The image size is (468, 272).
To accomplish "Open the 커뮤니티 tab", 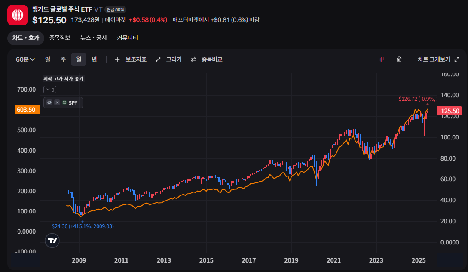I will [128, 38].
